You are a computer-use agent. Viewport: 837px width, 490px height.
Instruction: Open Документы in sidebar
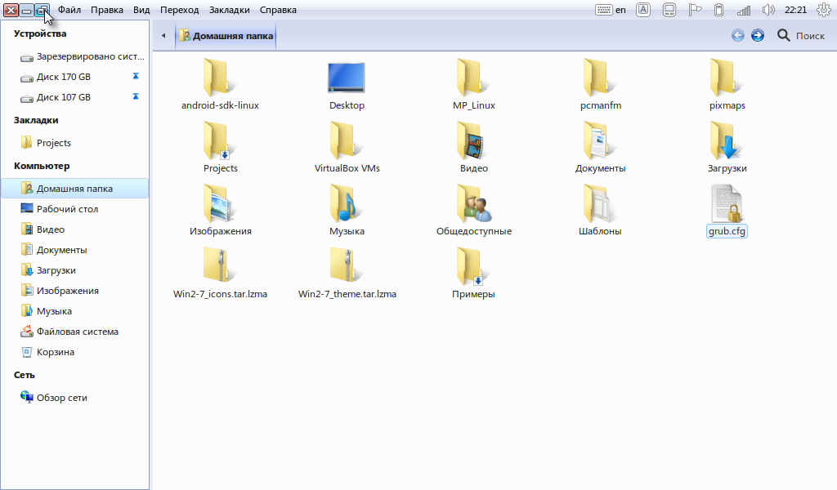pyautogui.click(x=74, y=250)
